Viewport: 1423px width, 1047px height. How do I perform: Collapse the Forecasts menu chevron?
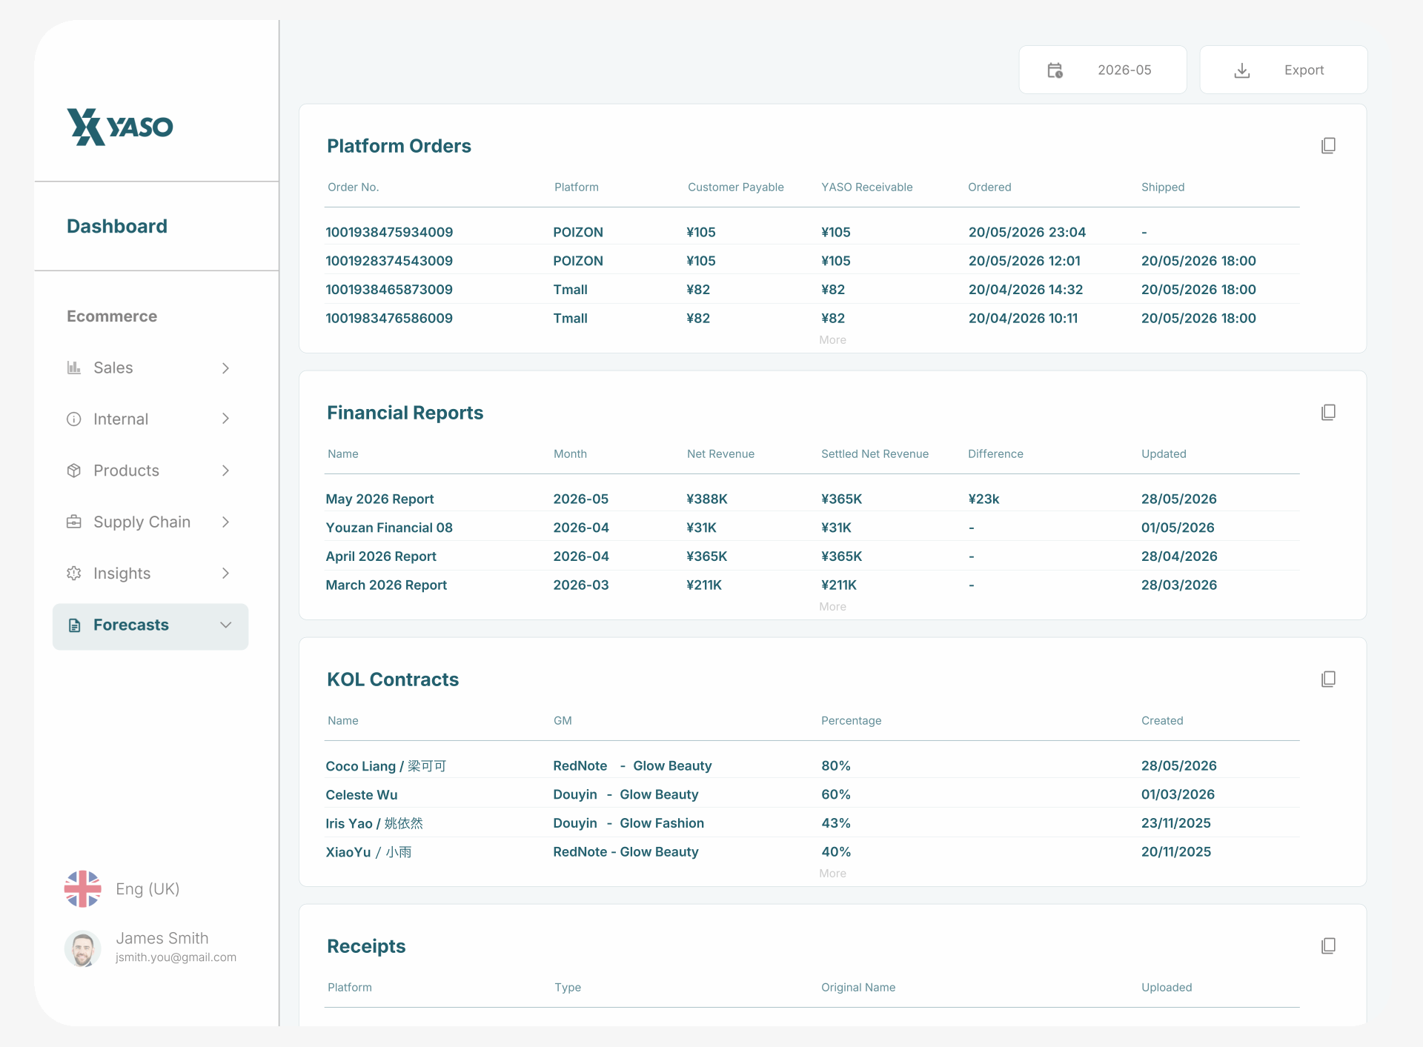coord(225,625)
